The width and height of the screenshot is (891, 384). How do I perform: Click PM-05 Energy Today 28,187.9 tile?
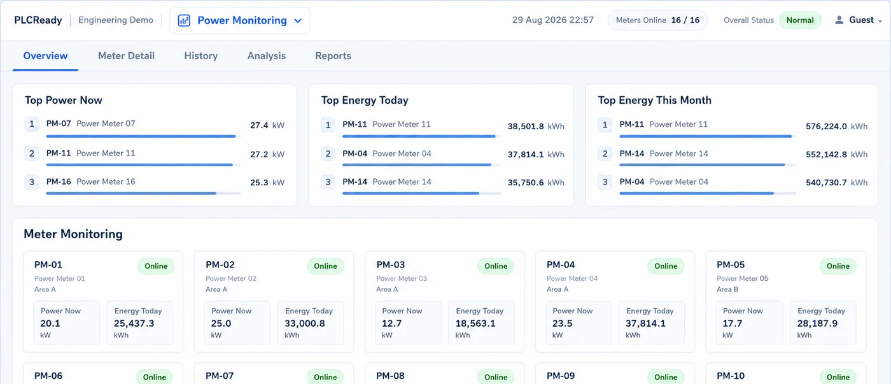tap(824, 323)
